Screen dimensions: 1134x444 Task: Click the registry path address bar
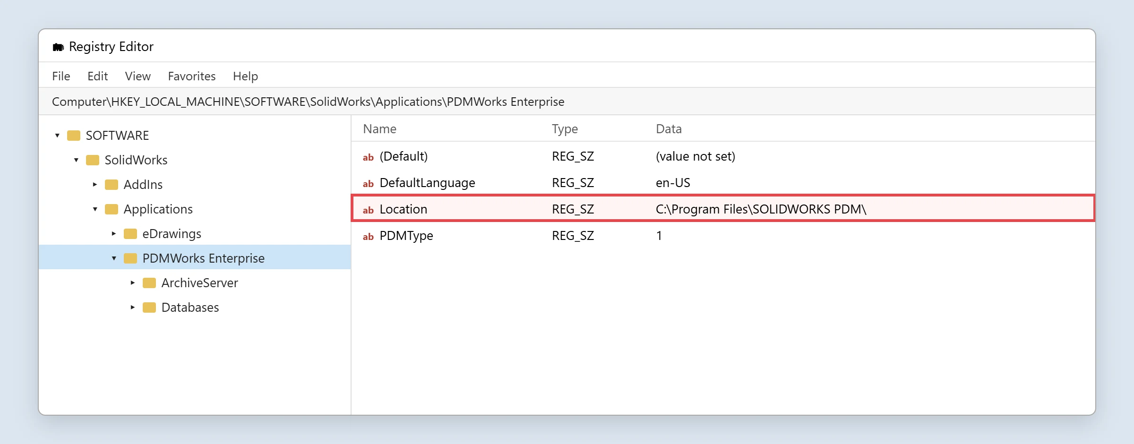567,102
